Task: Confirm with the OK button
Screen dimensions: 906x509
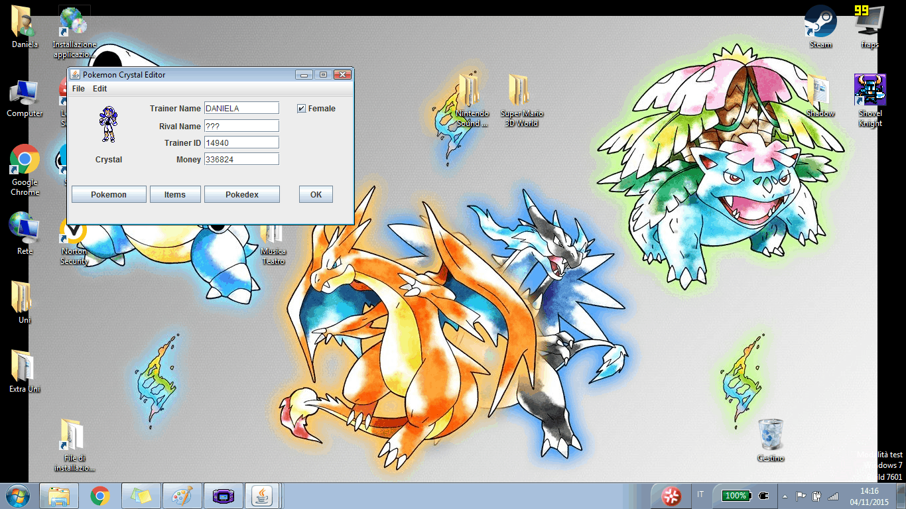Action: [x=316, y=194]
